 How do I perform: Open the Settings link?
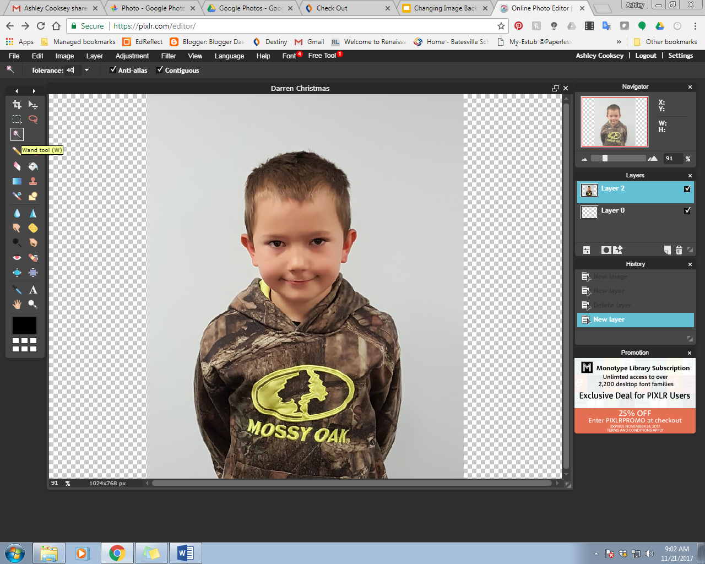tap(681, 56)
